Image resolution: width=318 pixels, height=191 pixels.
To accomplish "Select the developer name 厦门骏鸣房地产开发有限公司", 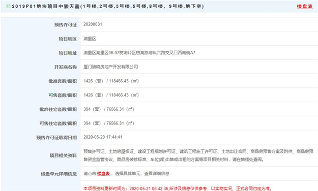I will [111, 67].
